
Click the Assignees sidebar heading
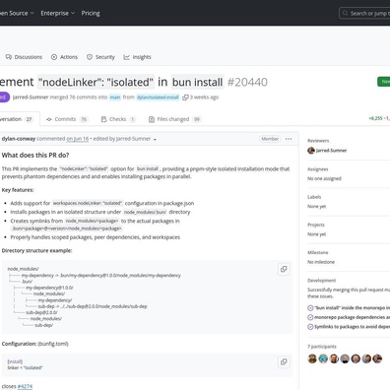tap(318, 169)
